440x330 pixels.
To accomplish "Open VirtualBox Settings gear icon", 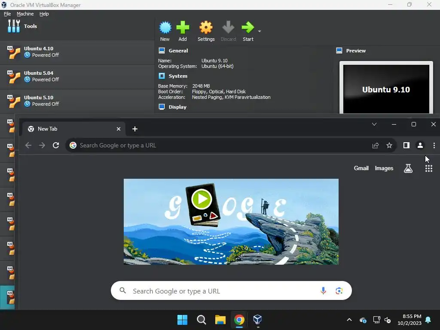I will pyautogui.click(x=206, y=27).
